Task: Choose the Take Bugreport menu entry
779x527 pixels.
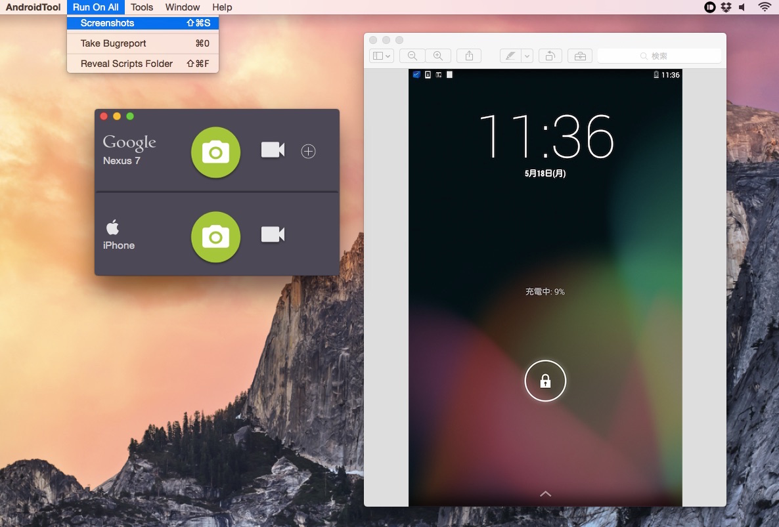Action: point(143,43)
